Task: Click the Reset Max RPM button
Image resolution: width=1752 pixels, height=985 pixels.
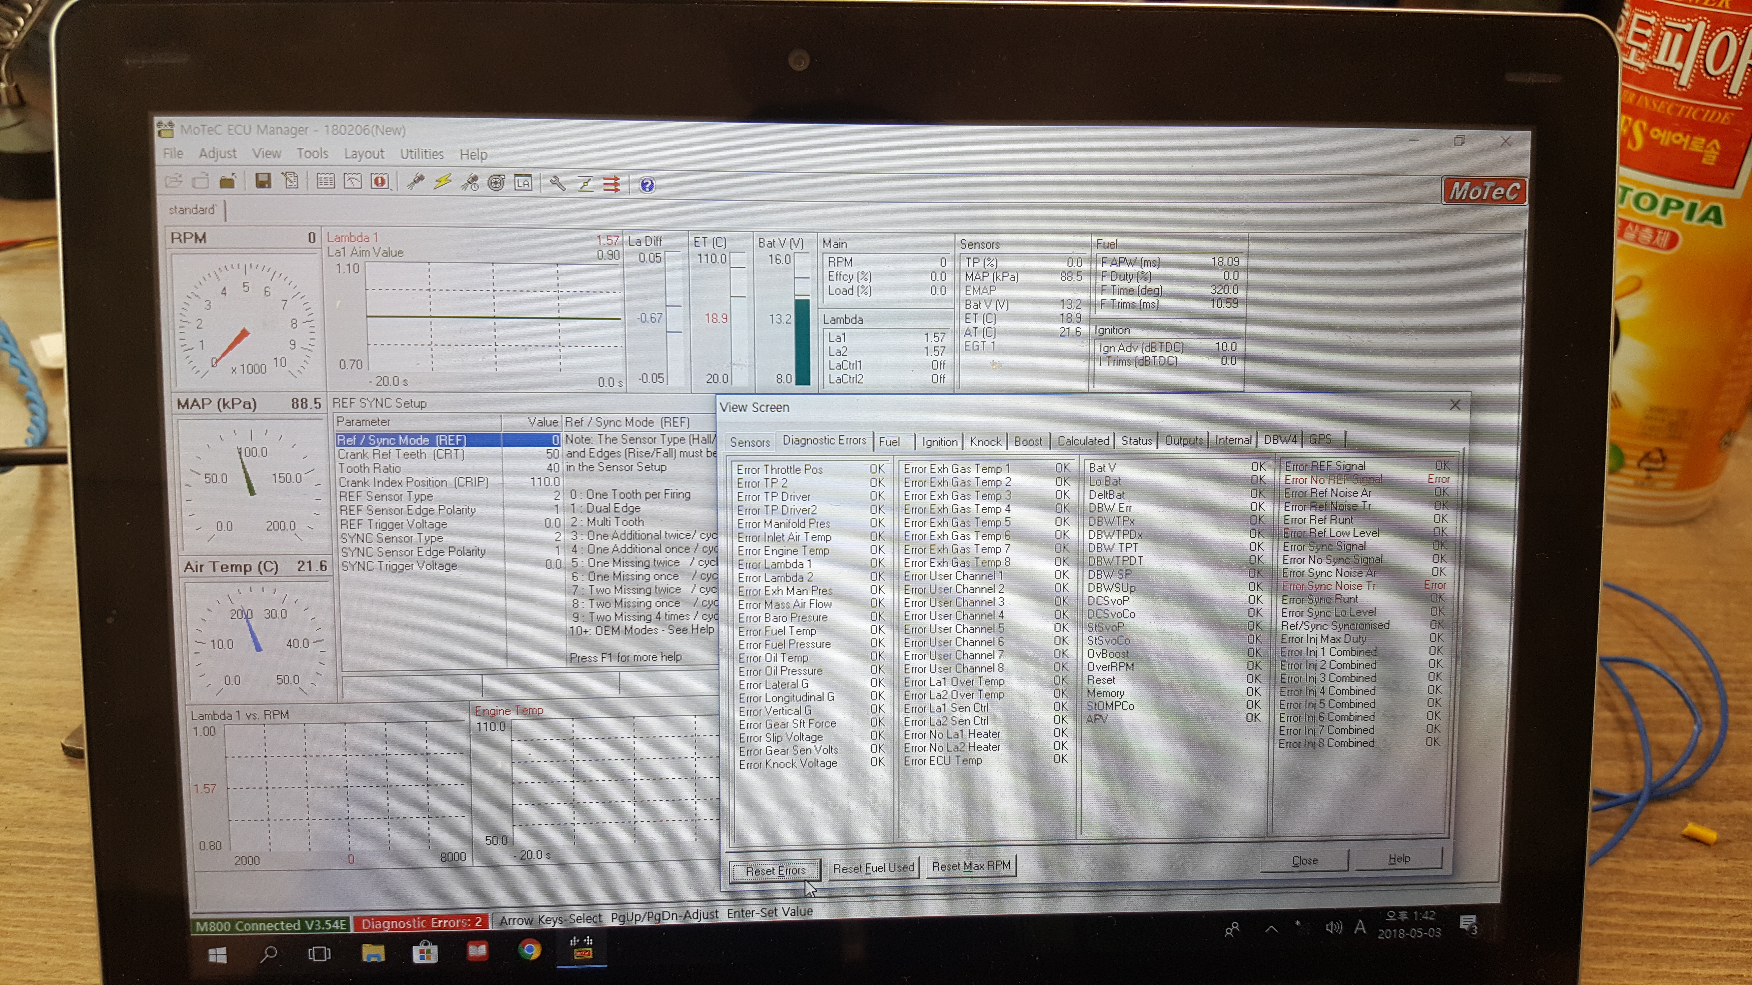Action: click(971, 865)
